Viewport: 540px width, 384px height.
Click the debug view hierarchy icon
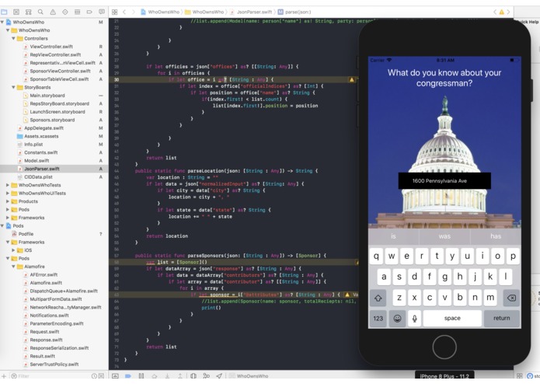point(193,376)
